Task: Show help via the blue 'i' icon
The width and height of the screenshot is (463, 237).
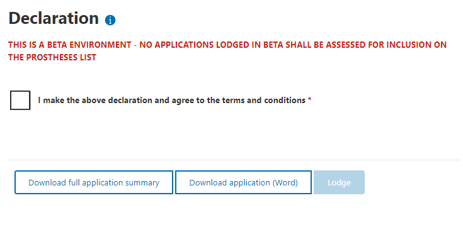Action: (110, 20)
